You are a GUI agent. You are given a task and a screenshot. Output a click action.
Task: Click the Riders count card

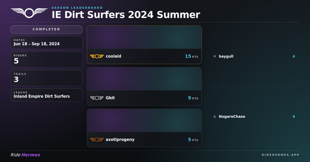[47, 59]
